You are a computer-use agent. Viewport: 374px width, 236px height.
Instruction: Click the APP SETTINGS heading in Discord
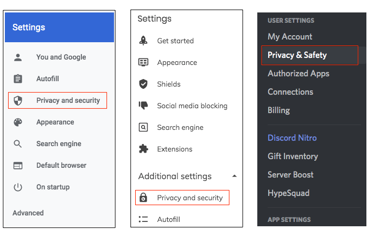[x=289, y=220]
